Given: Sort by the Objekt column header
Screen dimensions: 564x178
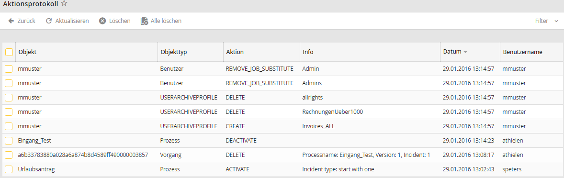Looking at the screenshot, I should [27, 52].
